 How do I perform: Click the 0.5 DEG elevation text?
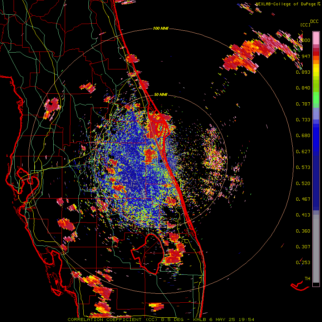(x=172, y=319)
